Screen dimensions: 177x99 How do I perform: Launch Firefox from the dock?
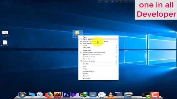[x=49, y=95]
